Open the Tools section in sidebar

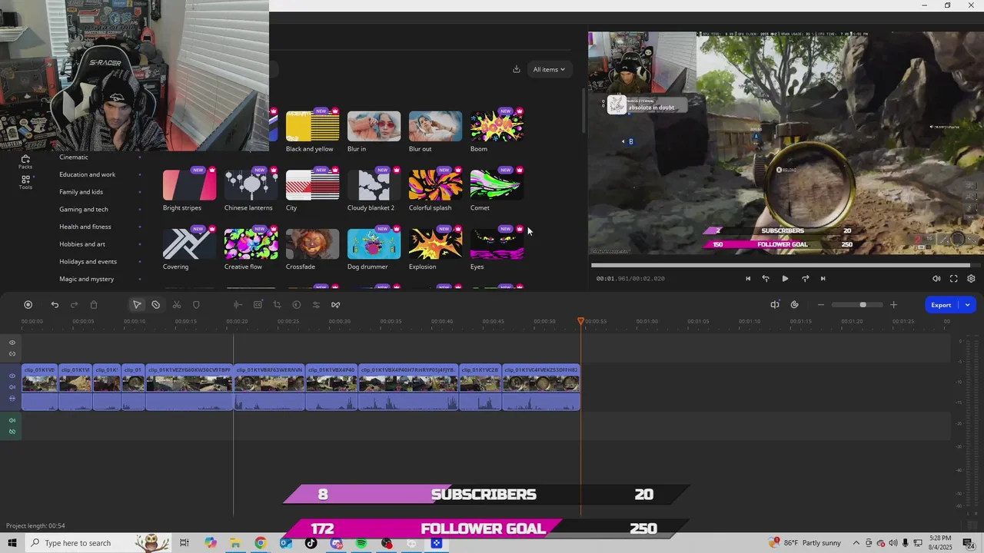25,182
